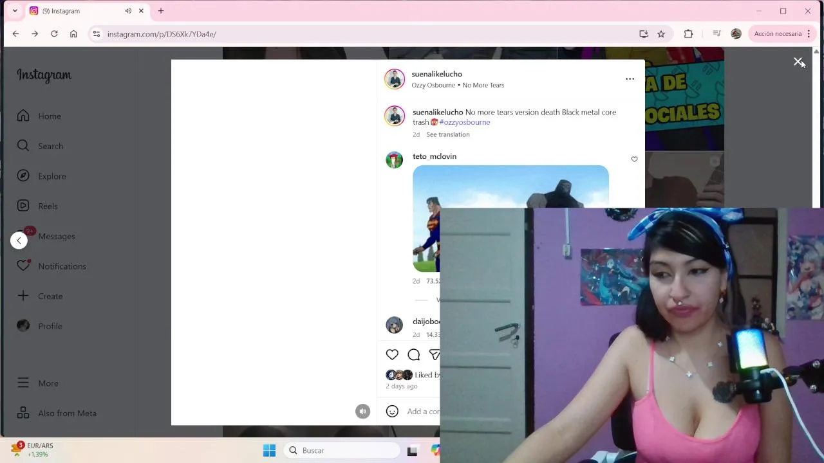Click the address bar URL

pyautogui.click(x=162, y=34)
